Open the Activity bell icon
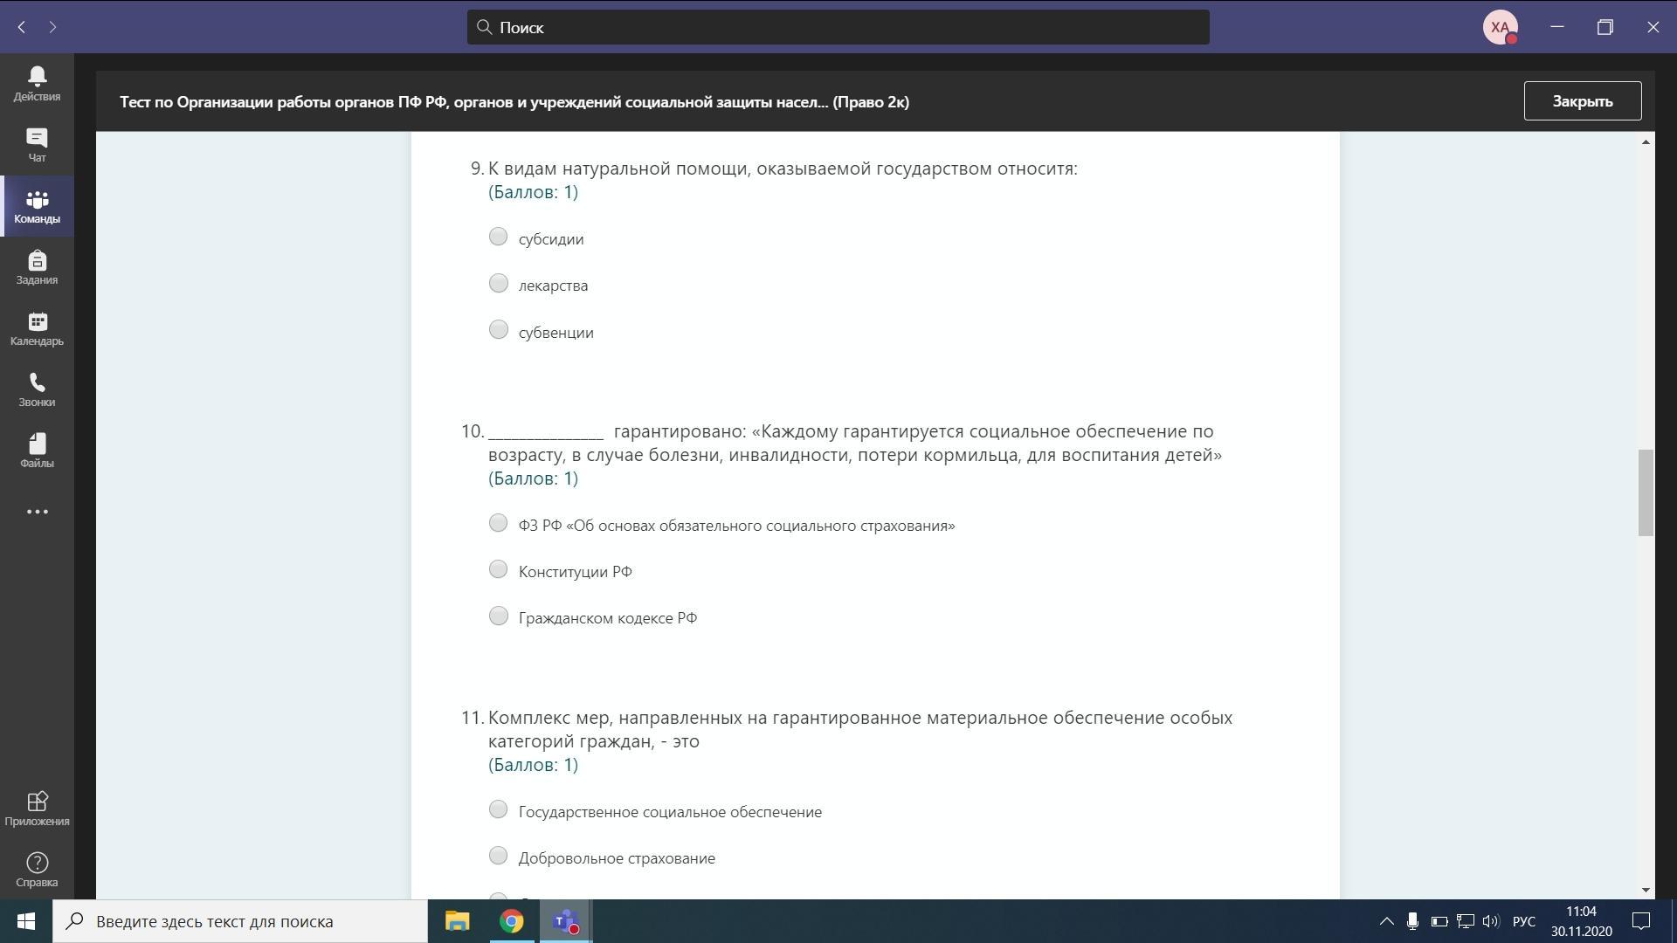Screen dimensions: 1677x943 click(x=37, y=84)
